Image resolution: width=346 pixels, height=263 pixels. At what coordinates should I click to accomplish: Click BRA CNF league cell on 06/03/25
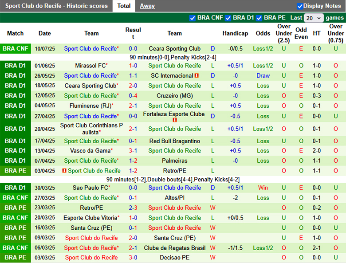[x=16, y=248]
